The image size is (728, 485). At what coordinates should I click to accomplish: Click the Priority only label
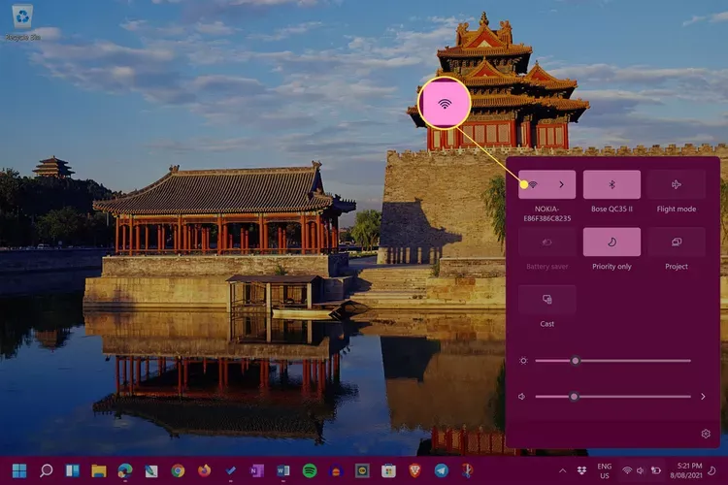point(612,267)
